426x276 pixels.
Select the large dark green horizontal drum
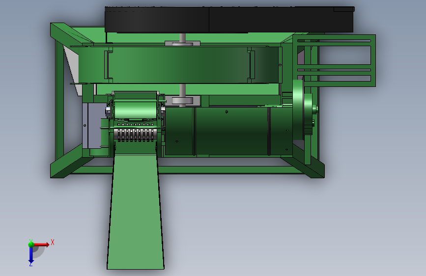pyautogui.click(x=229, y=132)
